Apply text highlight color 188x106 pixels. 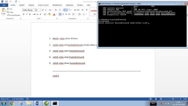(x=49, y=14)
